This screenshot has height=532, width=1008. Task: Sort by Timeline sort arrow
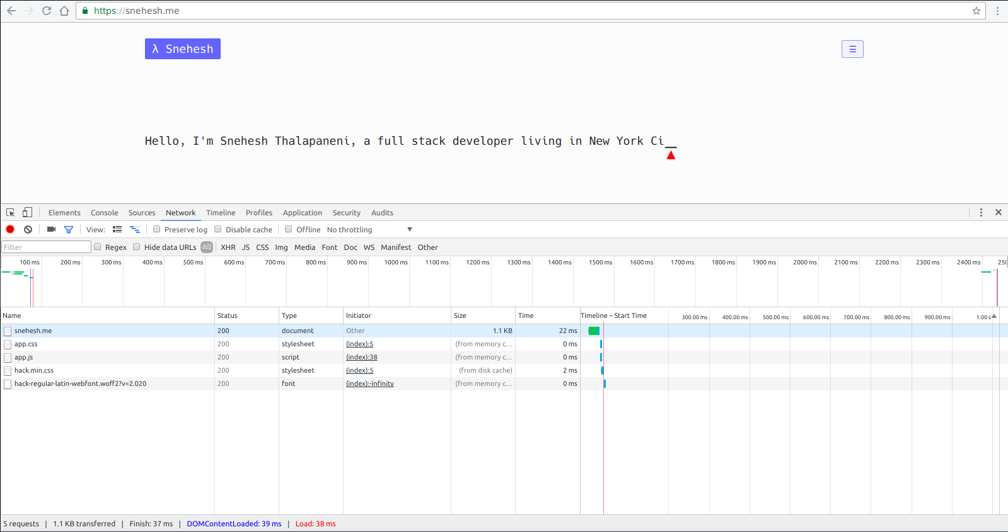click(x=994, y=316)
